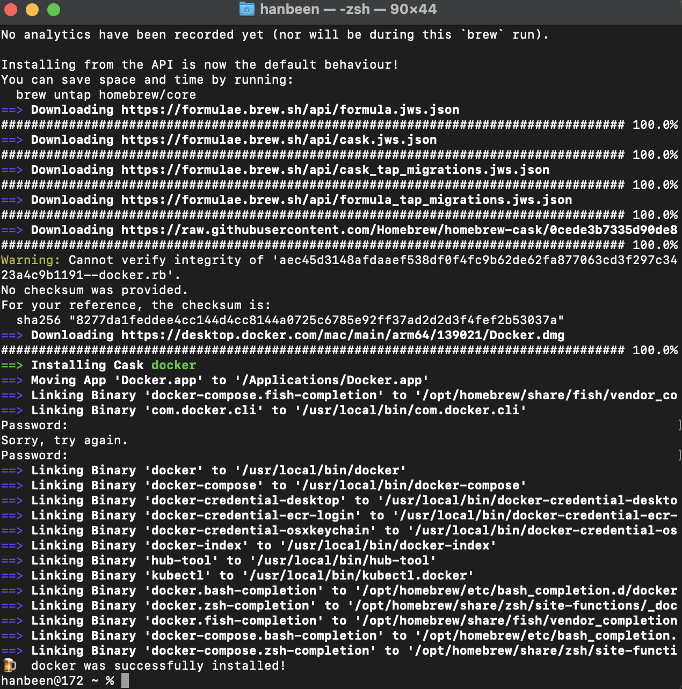The image size is (682, 689).
Task: Click 'No checksum was provided.' line
Action: pyautogui.click(x=95, y=290)
